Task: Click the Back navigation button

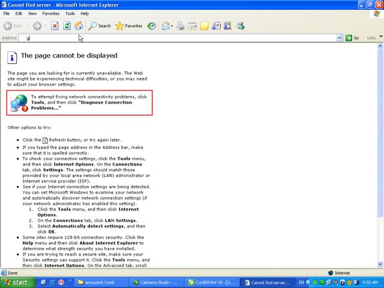Action: click(13, 26)
